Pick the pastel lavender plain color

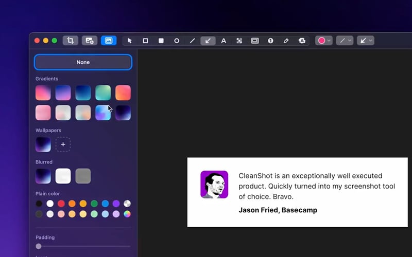click(x=116, y=214)
